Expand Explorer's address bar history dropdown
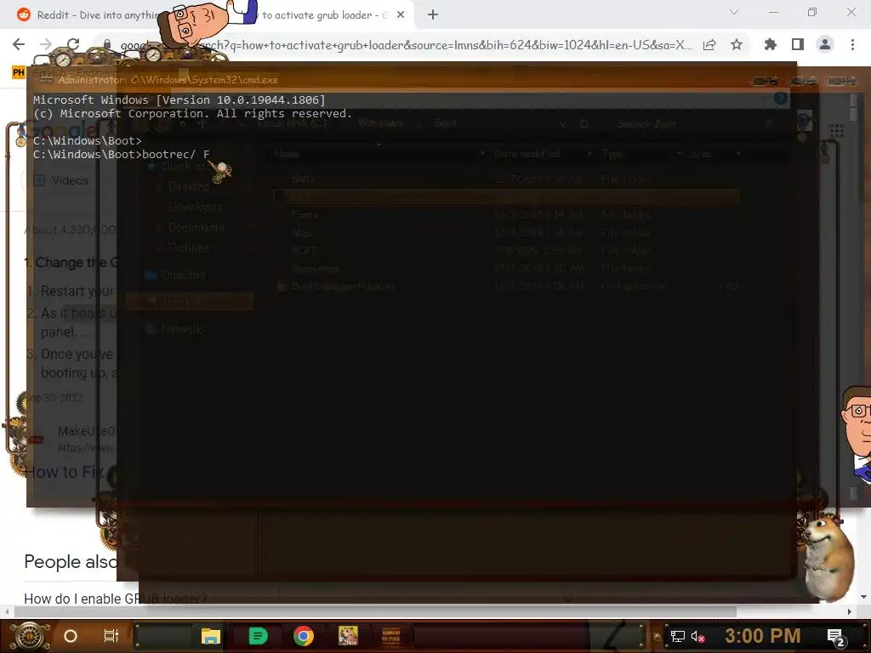This screenshot has width=871, height=653. click(563, 124)
